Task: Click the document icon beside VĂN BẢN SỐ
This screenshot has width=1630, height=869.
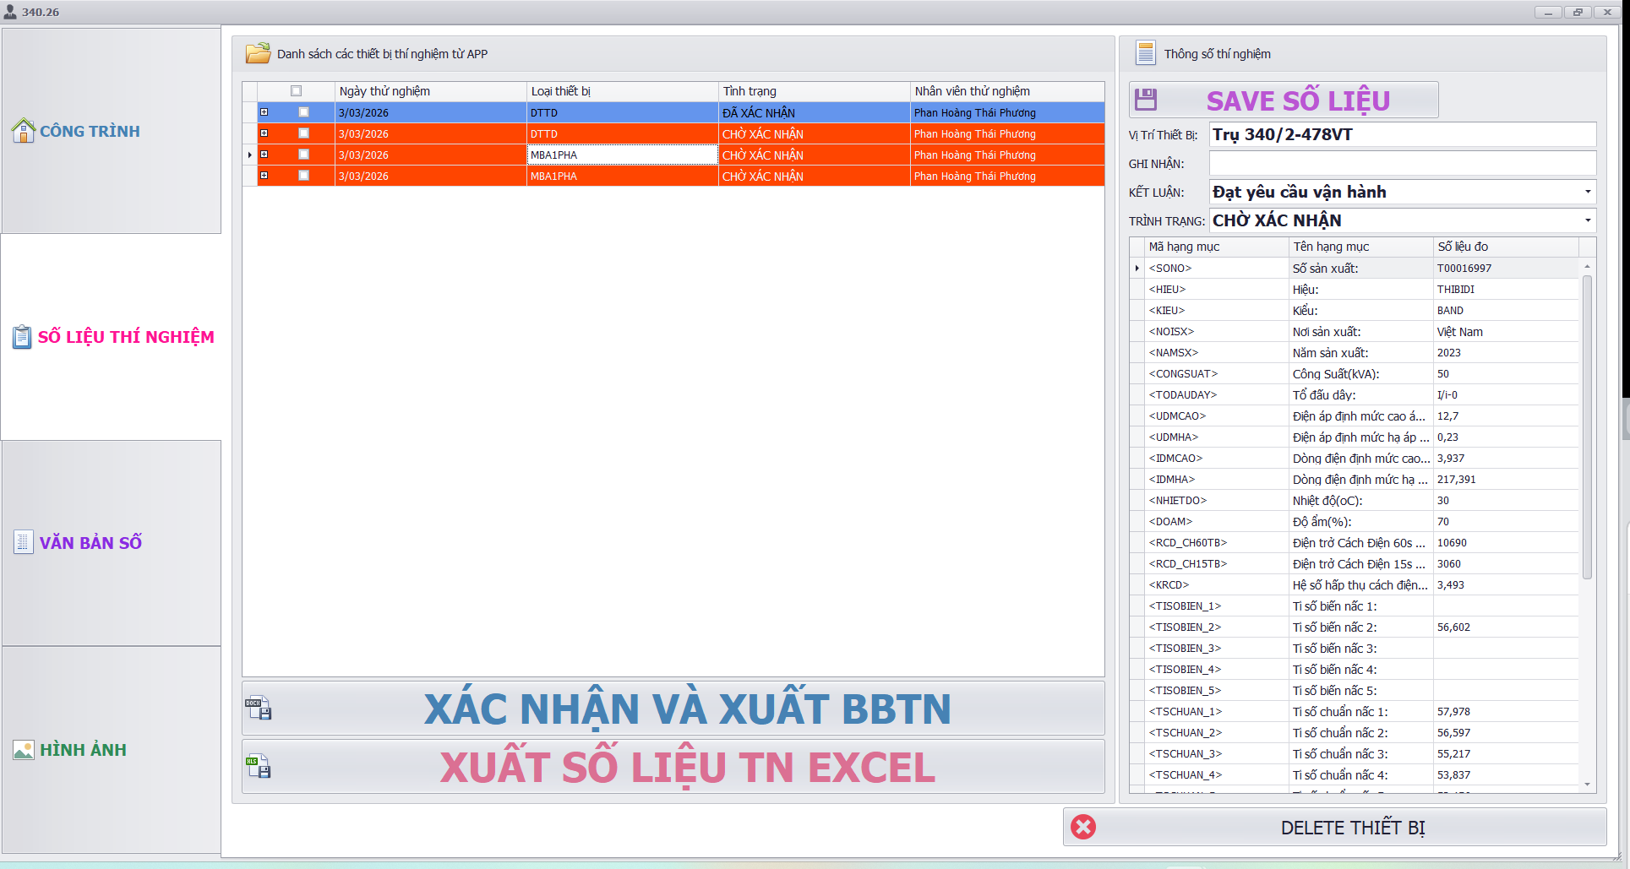Action: 23,542
